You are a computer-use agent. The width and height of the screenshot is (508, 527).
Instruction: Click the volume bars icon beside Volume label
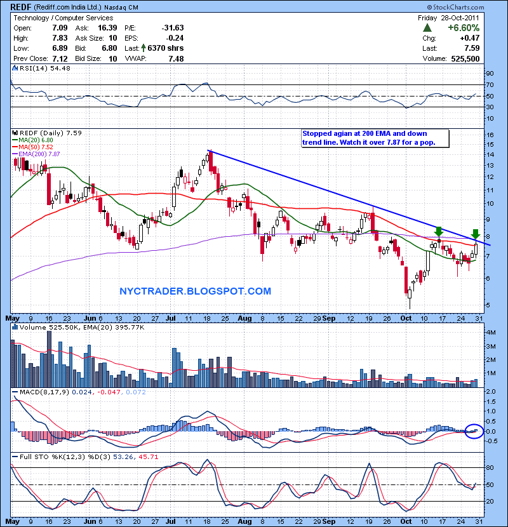[15, 327]
